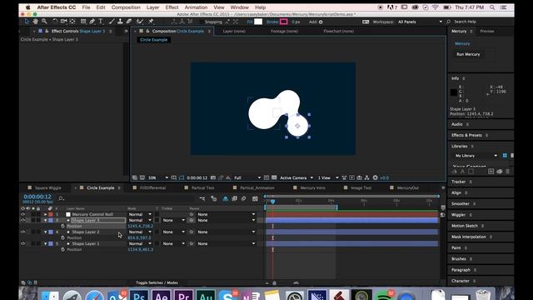Image resolution: width=533 pixels, height=300 pixels.
Task: Select the Rectangle shape tool
Action: pos(83,22)
